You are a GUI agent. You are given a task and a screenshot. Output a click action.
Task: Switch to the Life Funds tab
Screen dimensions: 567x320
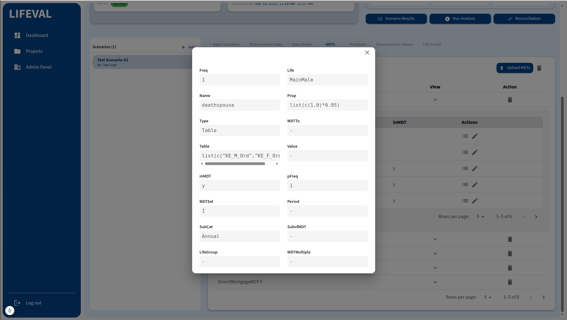tap(432, 45)
